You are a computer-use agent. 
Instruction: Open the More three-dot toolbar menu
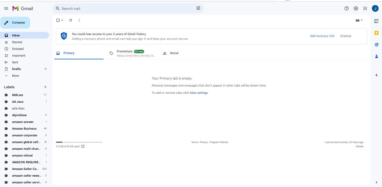(x=79, y=20)
